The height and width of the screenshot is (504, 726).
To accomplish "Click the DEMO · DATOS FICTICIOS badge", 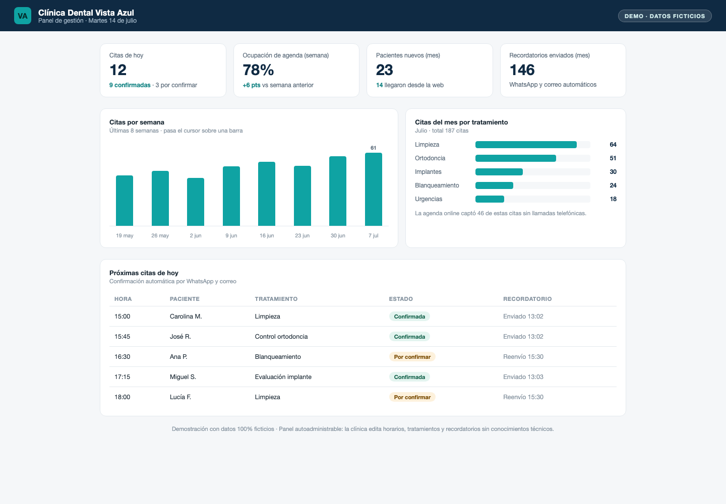I will pos(664,16).
